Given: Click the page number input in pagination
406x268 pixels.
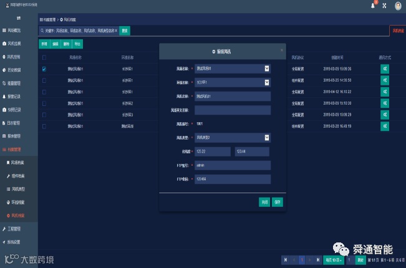Looking at the screenshot, I should click(x=349, y=260).
